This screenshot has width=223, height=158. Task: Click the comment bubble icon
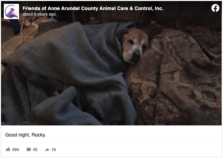[29, 150]
